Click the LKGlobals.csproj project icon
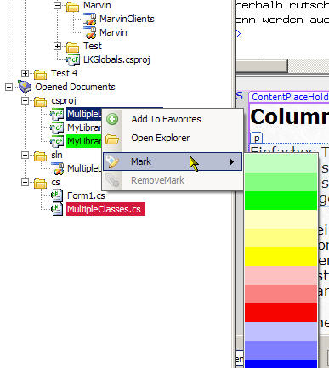329x368 pixels. click(x=73, y=59)
